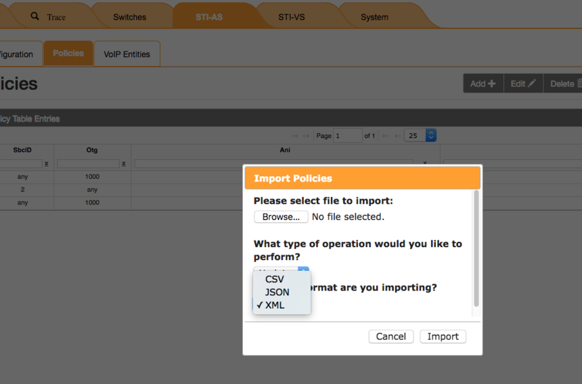Click the Trace search magnifier icon

(35, 16)
